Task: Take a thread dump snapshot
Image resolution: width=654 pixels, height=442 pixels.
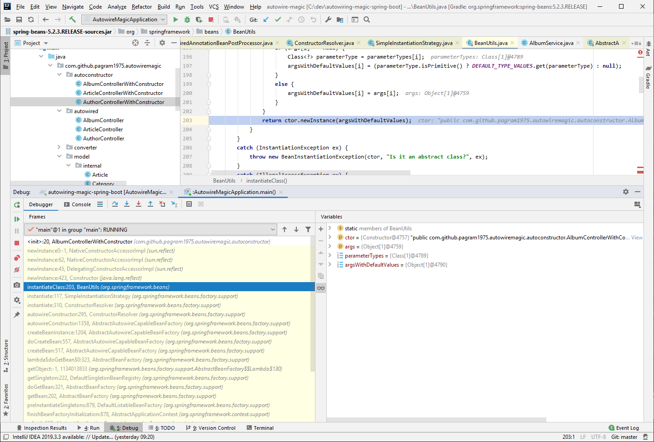Action: click(x=16, y=285)
